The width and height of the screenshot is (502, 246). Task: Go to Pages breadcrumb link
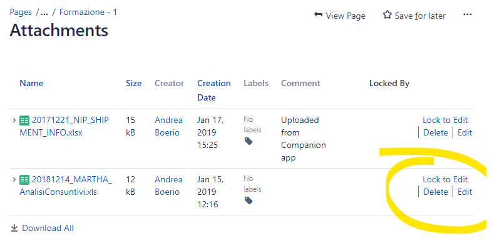(21, 12)
